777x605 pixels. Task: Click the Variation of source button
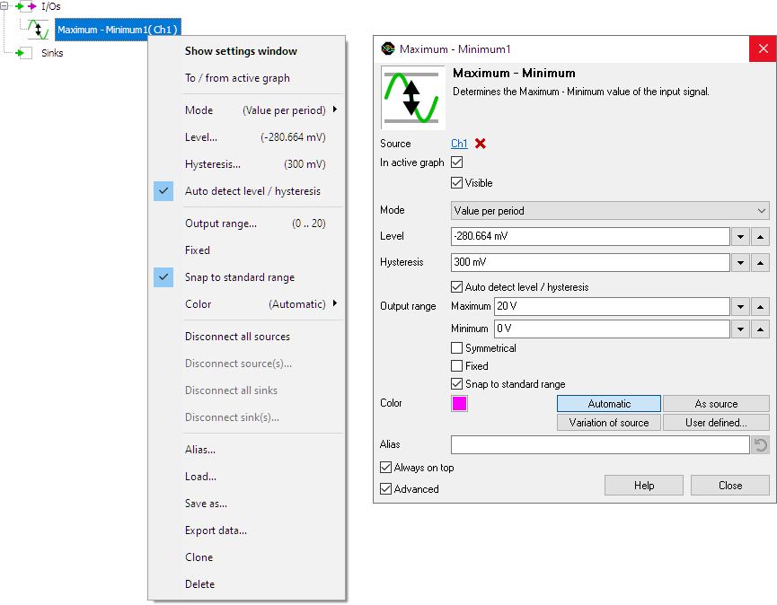[609, 422]
